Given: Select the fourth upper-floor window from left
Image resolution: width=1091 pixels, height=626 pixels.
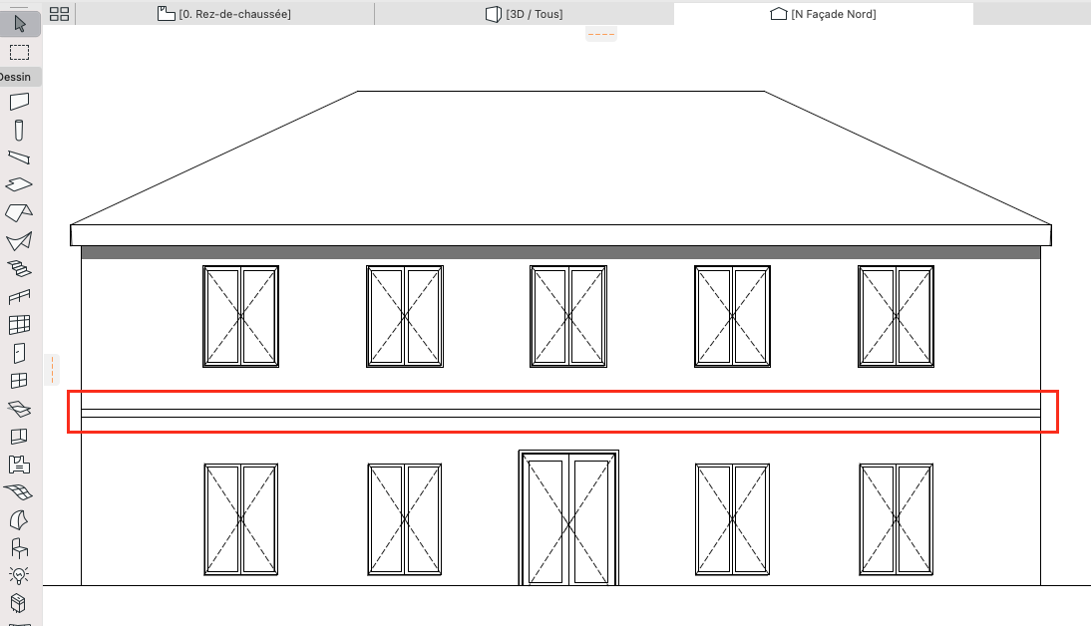Looking at the screenshot, I should [732, 316].
